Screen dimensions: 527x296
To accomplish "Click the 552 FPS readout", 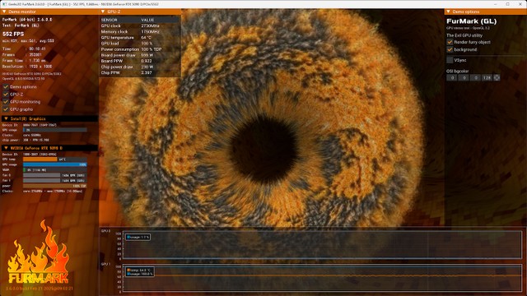I will [13, 35].
